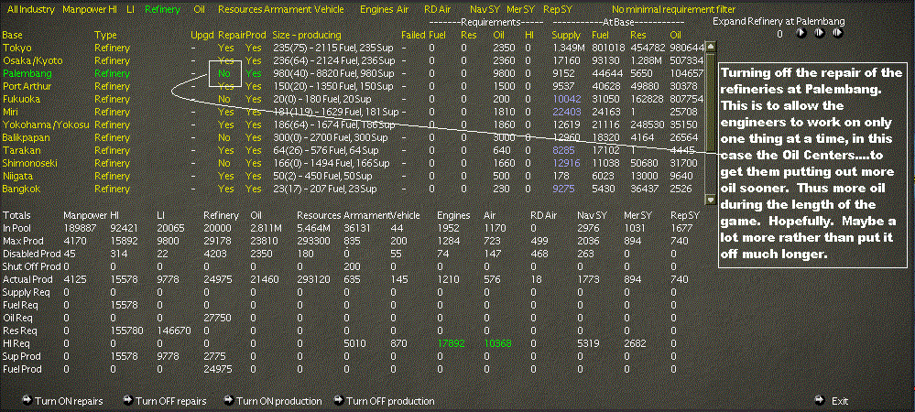The image size is (915, 412).
Task: Toggle Repair 'No' for Shimonoseki refinery
Action: coord(224,163)
